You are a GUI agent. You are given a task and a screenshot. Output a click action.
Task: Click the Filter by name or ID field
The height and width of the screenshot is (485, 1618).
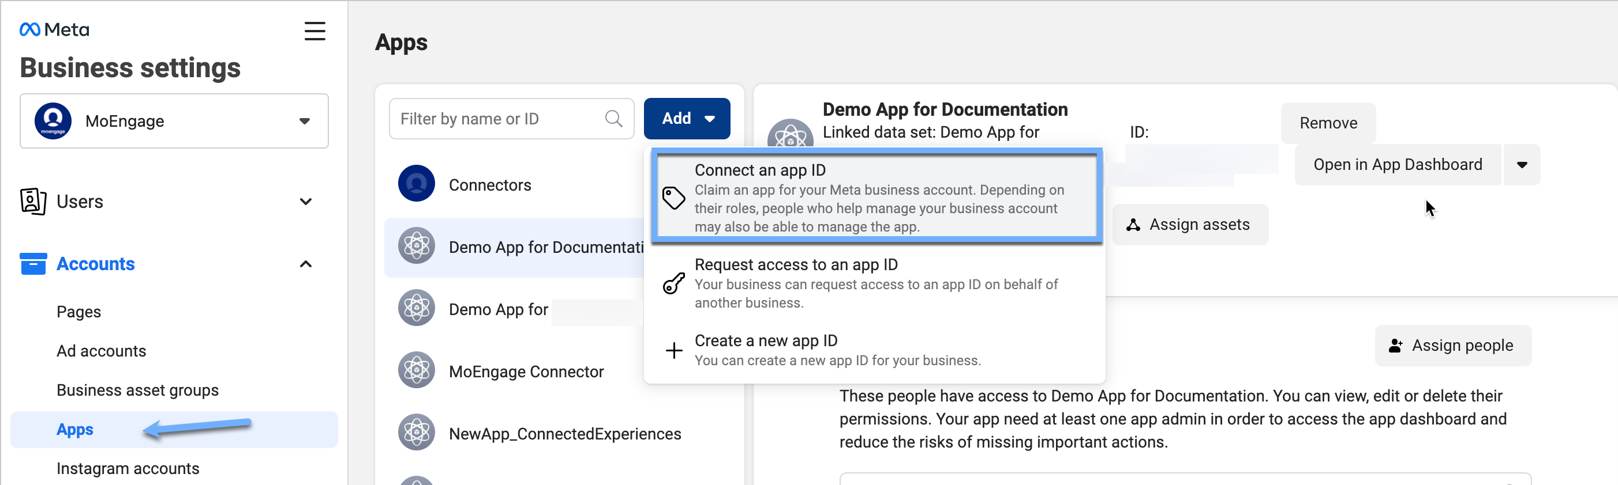pyautogui.click(x=499, y=119)
